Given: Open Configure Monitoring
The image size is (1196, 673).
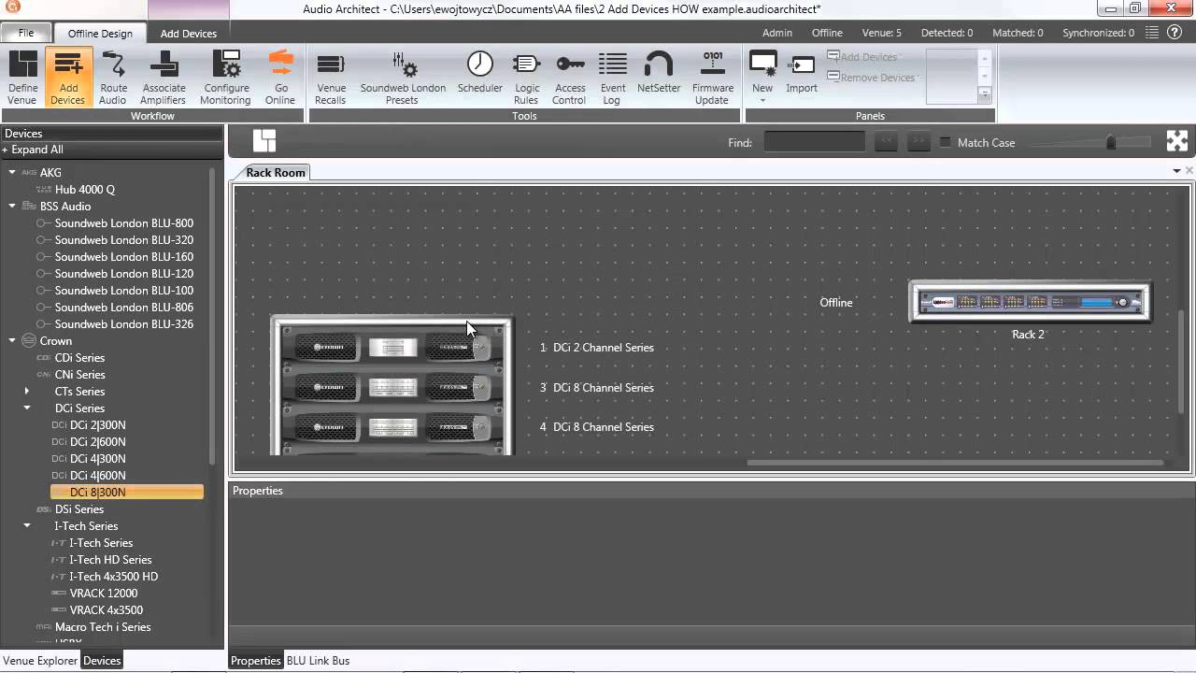Looking at the screenshot, I should (225, 77).
